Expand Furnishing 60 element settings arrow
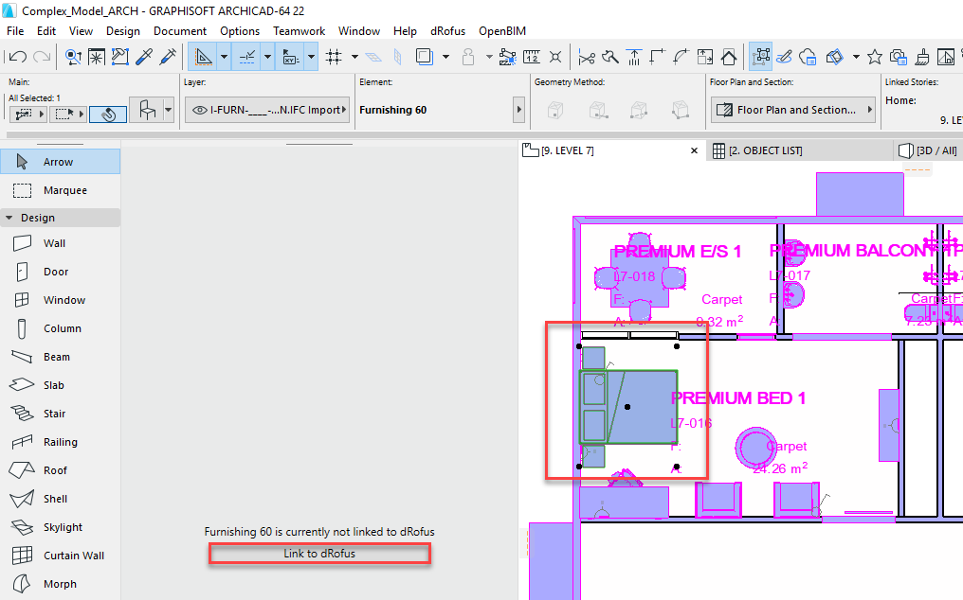Viewport: 963px width, 600px height. point(518,109)
